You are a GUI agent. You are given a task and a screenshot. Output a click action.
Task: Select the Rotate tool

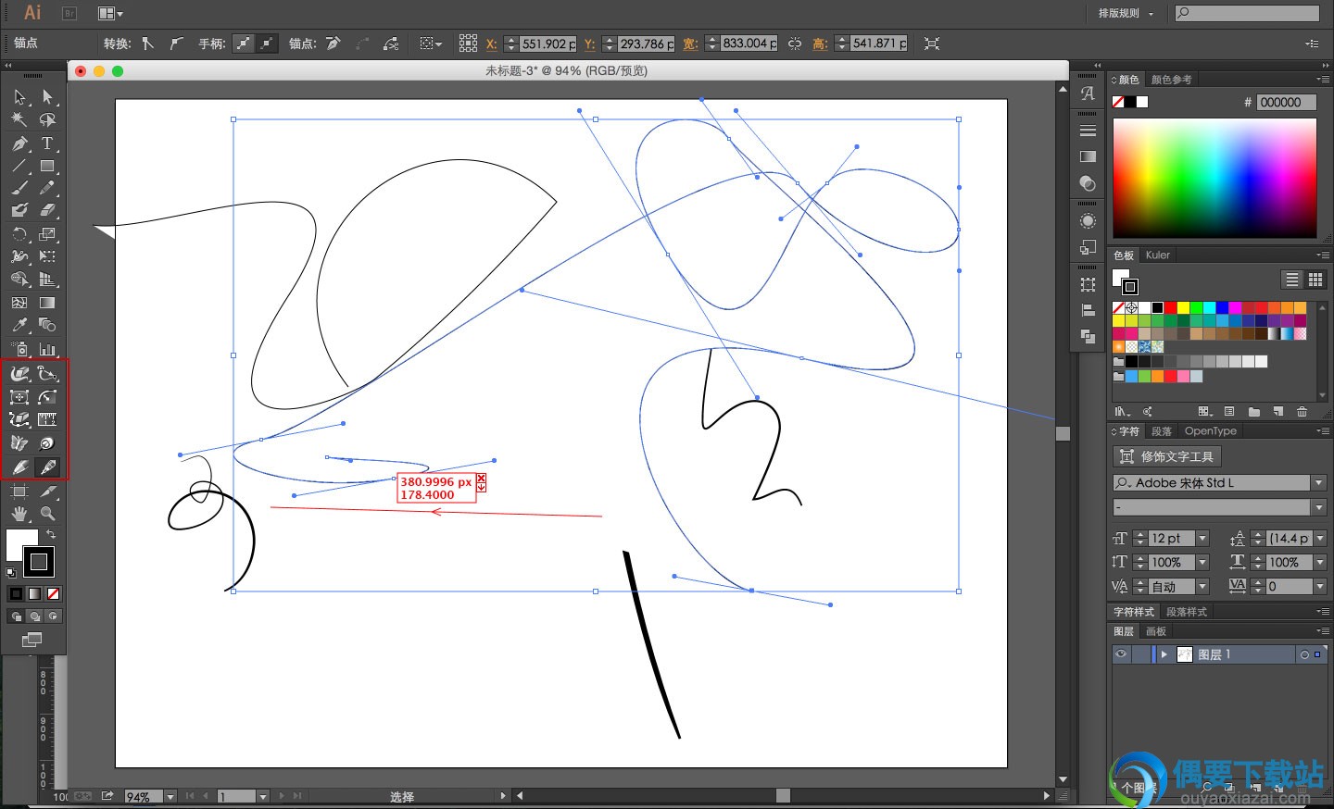(x=19, y=234)
